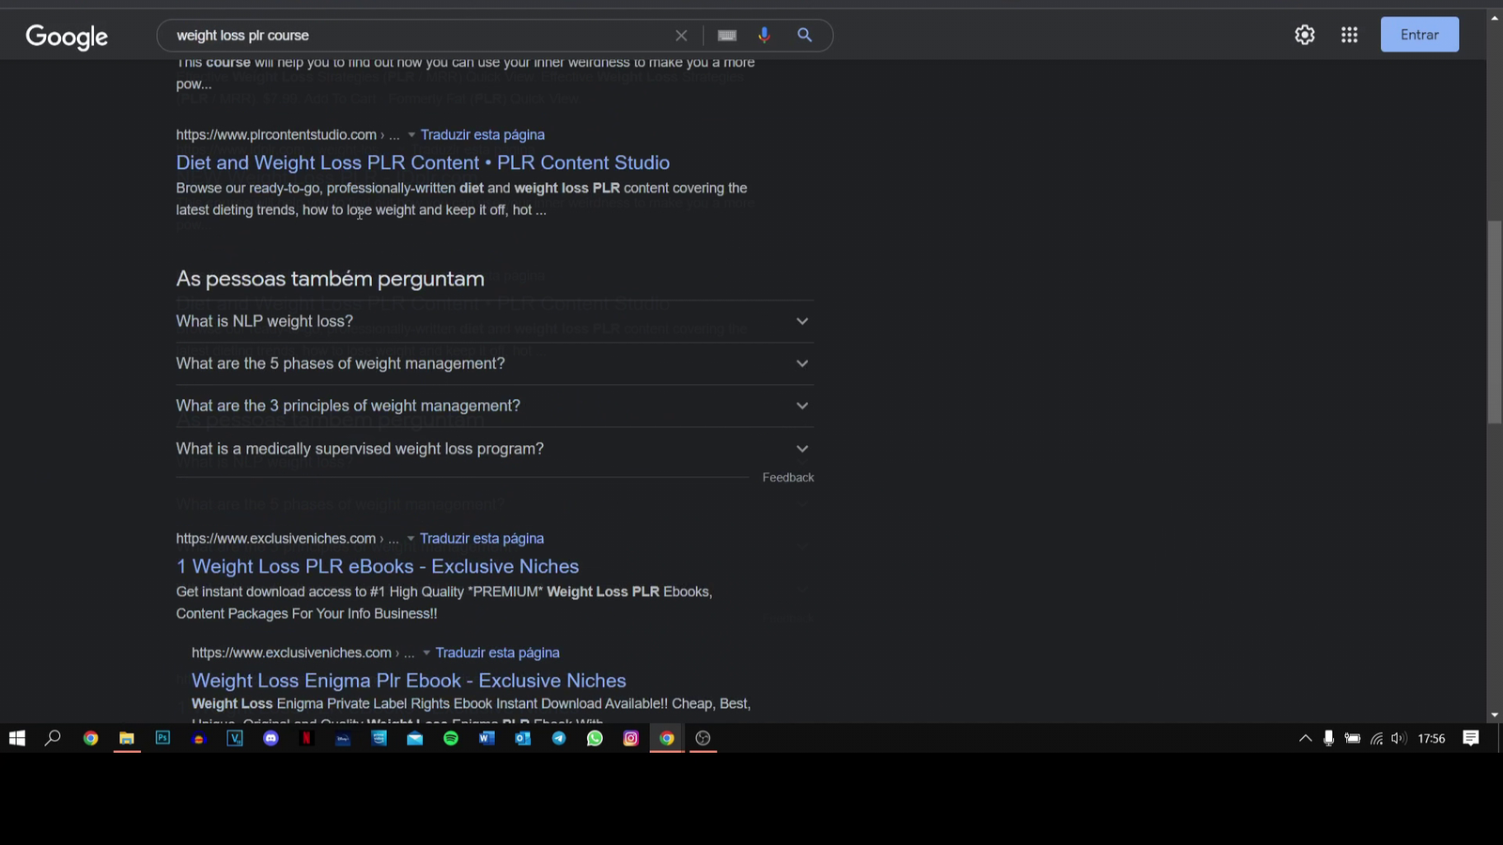Click the Feedback link under questions
Screen dimensions: 1503x845
[788, 478]
